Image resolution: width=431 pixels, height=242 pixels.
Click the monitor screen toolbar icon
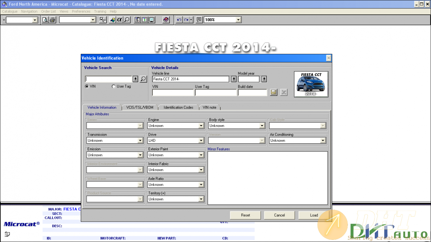152,20
